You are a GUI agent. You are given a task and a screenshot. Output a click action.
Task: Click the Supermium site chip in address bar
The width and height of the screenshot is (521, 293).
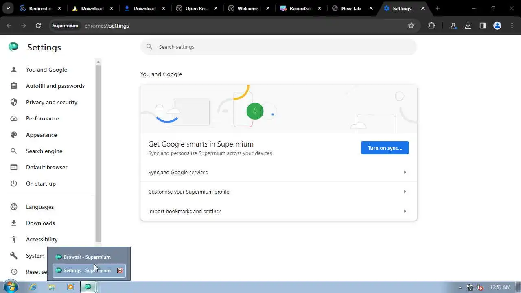65,26
